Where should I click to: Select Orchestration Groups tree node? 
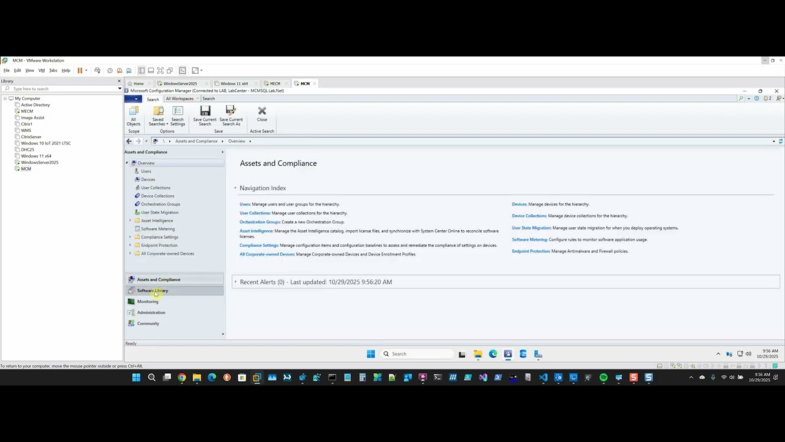click(x=161, y=204)
